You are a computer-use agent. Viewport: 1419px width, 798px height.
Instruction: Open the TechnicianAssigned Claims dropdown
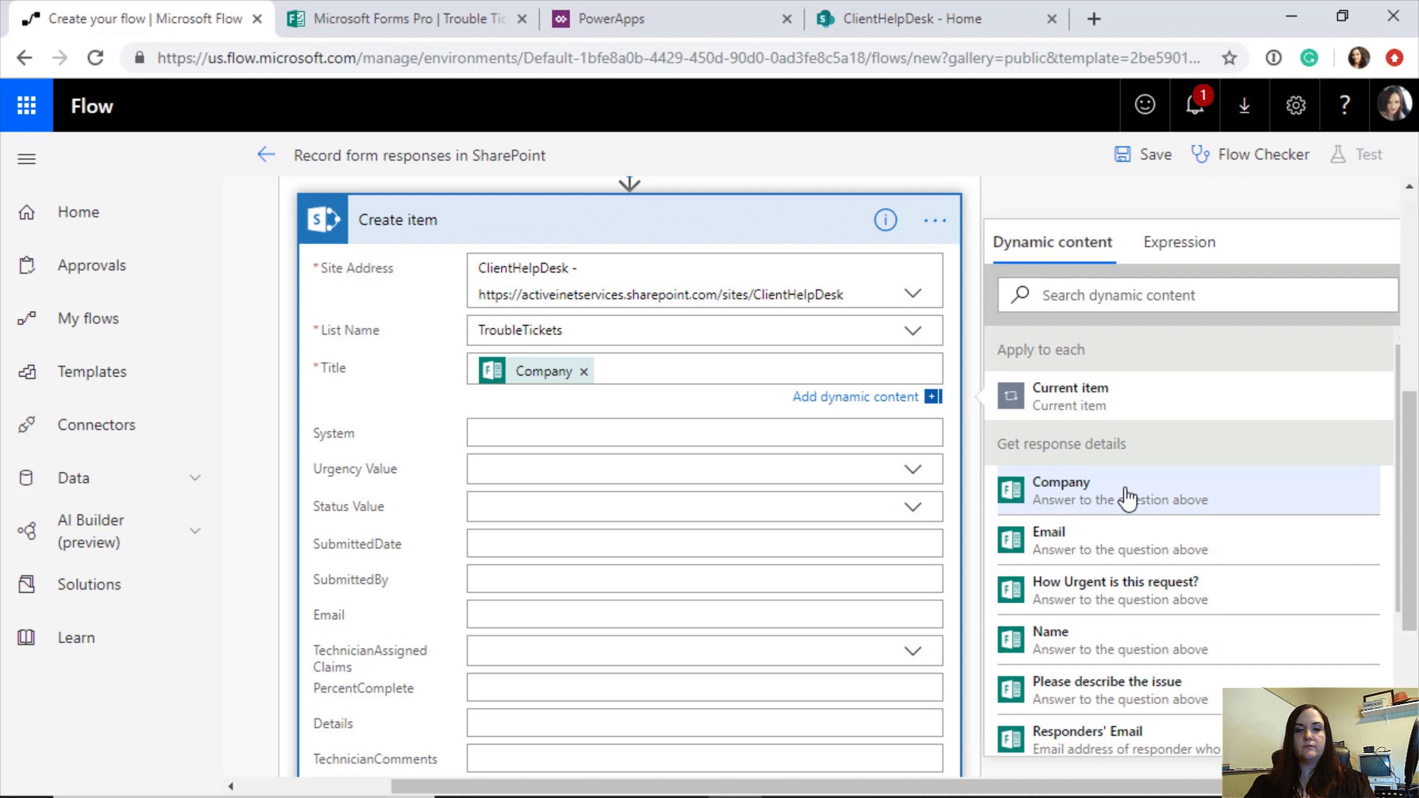pyautogui.click(x=913, y=651)
